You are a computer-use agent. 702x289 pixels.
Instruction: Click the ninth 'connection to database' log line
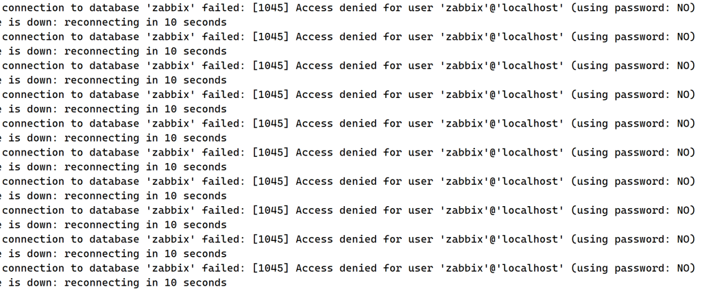pos(349,239)
